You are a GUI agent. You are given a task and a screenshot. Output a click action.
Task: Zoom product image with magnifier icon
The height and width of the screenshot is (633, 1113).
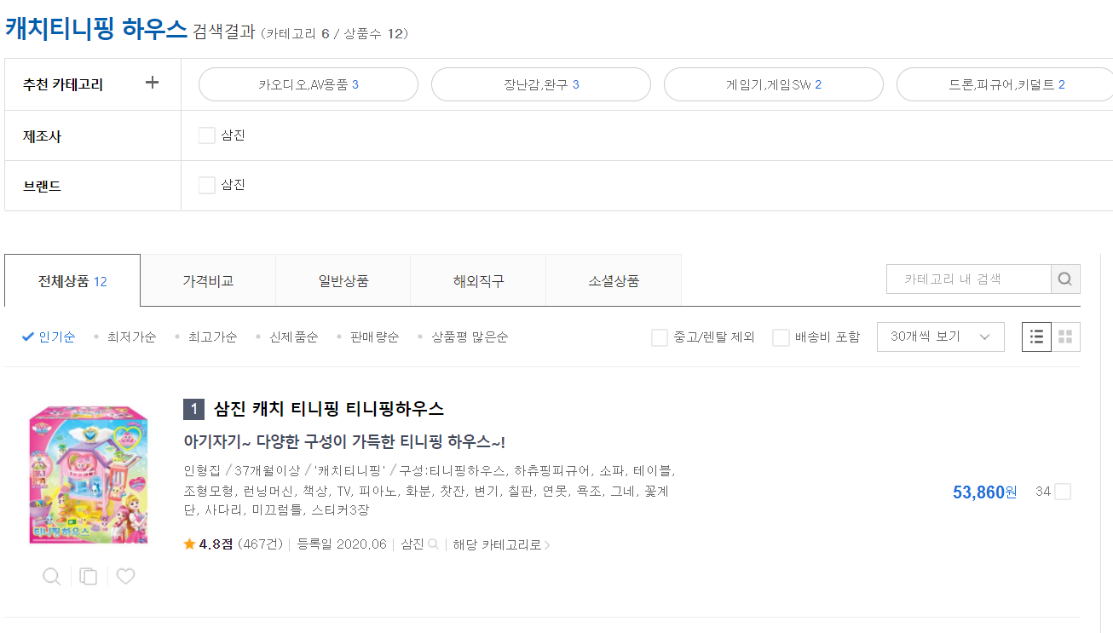tap(51, 577)
